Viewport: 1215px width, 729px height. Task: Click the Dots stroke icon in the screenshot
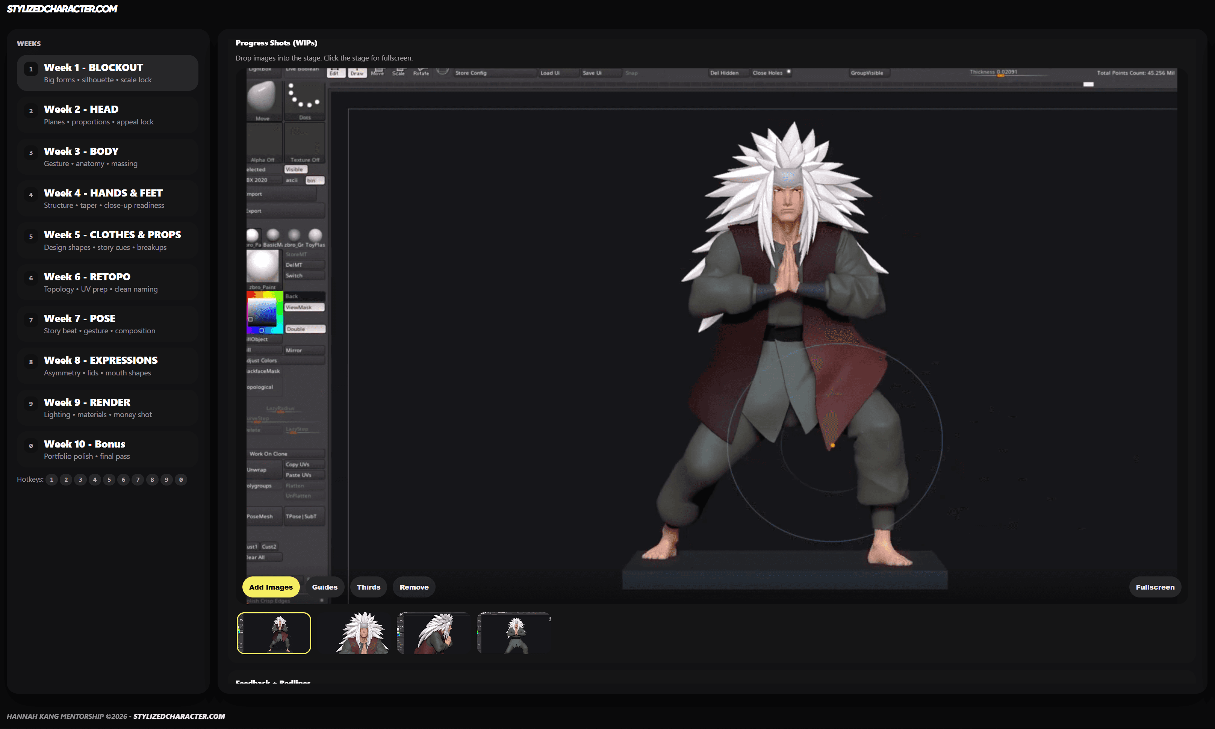click(x=304, y=96)
